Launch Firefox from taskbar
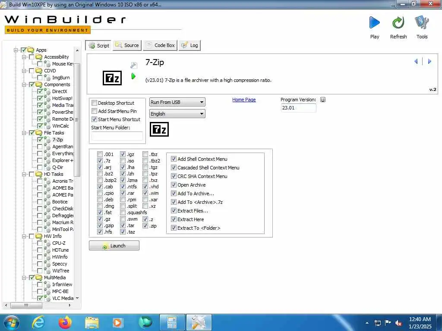 [x=65, y=322]
